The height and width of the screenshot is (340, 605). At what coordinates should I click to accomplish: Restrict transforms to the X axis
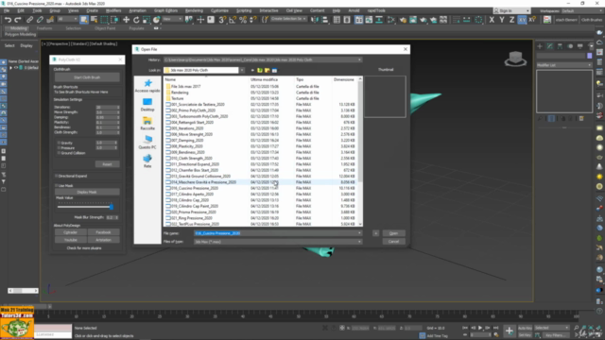point(492,20)
